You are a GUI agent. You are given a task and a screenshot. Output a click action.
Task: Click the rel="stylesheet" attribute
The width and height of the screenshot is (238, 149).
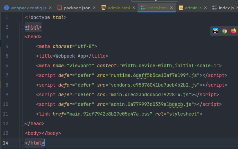tap(177, 114)
